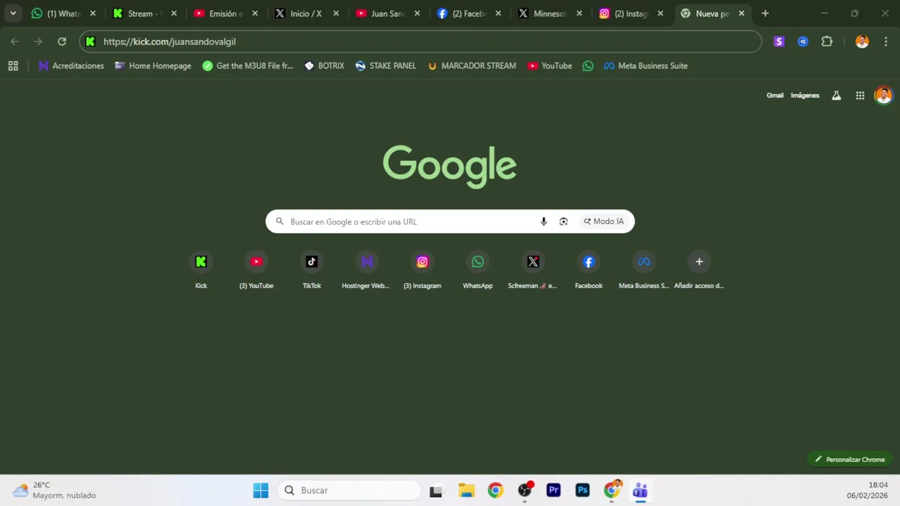Open the WhatsApp shortcut tile
Screen dimensions: 900x506
pyautogui.click(x=477, y=271)
